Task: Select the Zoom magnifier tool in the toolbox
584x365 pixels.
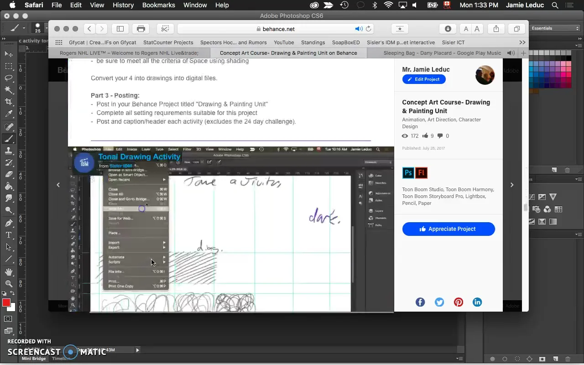Action: [9, 284]
